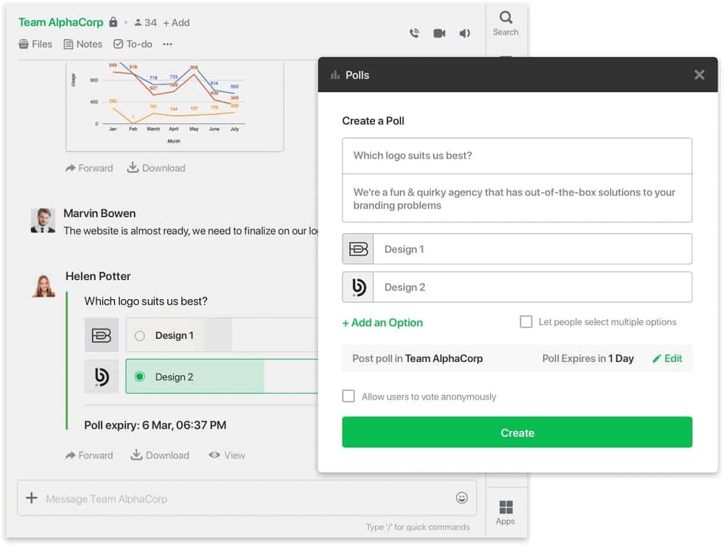Click the speaker announcement icon

[465, 33]
